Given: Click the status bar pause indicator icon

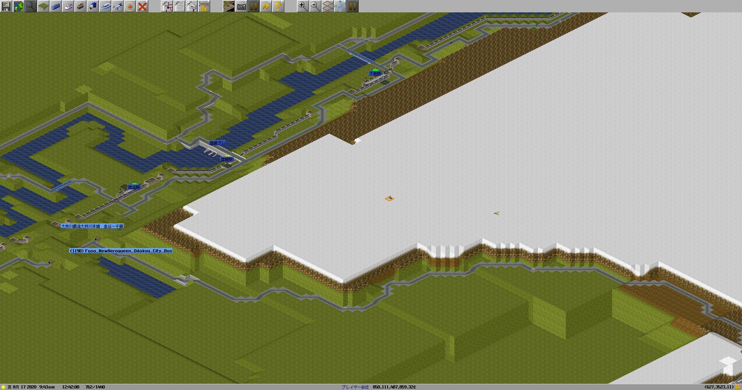Looking at the screenshot, I should click(x=738, y=387).
